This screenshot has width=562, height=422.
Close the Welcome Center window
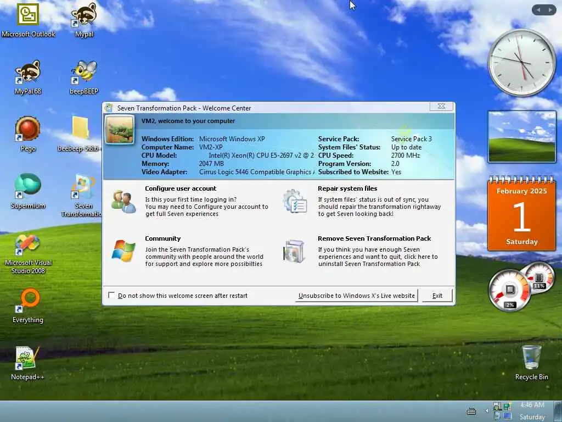(x=442, y=106)
